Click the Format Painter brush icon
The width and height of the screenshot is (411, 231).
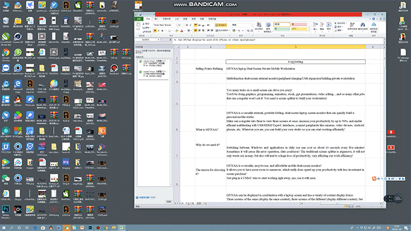[x=144, y=32]
